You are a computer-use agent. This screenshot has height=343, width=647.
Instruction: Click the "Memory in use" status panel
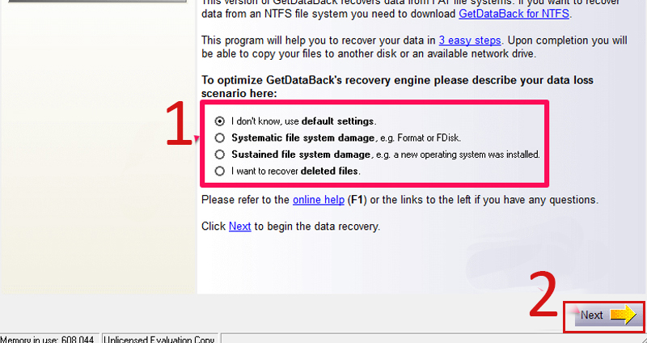[49, 339]
